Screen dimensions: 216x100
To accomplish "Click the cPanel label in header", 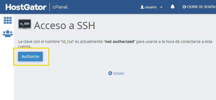I will click(x=60, y=7).
